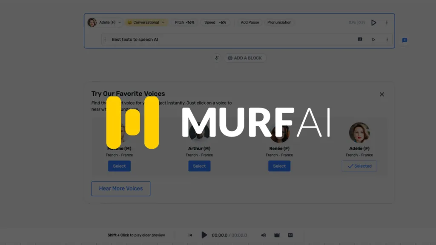
Task: Select the Renée (F) voice
Action: 279,166
